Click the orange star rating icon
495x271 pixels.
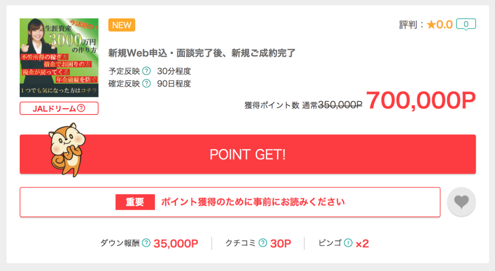click(x=431, y=25)
